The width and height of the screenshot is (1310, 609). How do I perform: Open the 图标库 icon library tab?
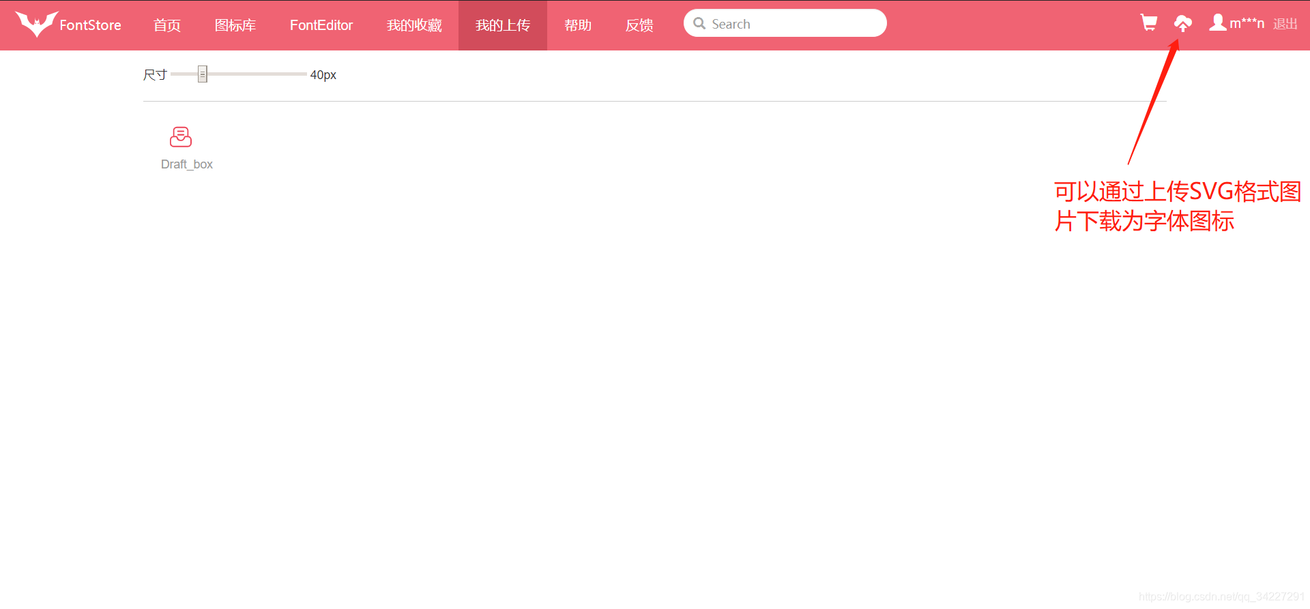(x=235, y=25)
